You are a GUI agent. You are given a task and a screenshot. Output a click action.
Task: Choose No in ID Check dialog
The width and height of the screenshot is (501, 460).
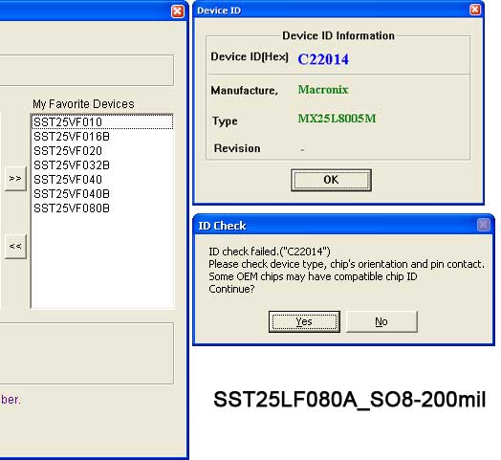[381, 321]
